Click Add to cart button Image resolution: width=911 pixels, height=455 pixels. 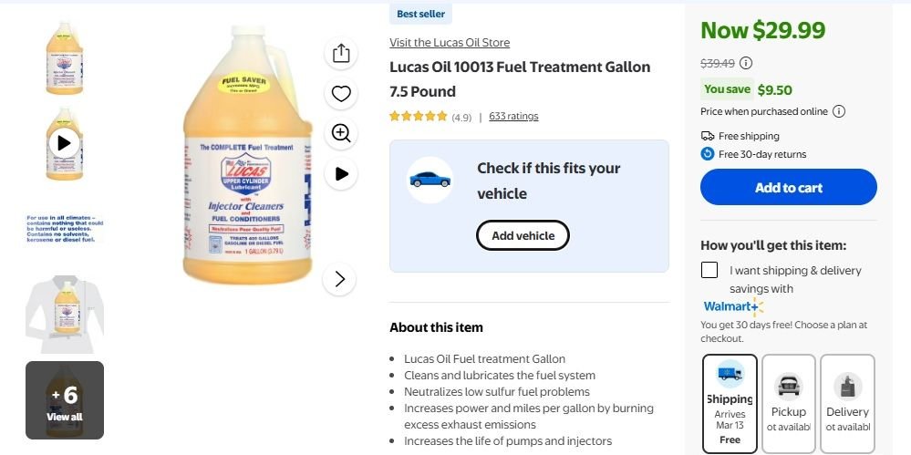[788, 188]
